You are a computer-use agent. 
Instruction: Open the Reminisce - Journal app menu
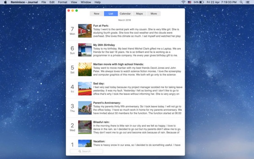click(x=24, y=2)
